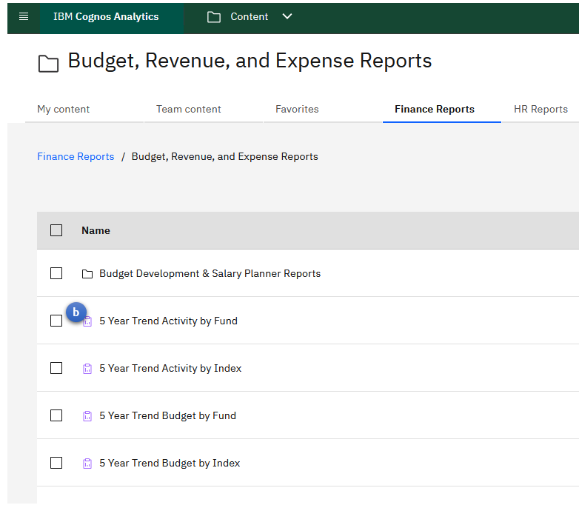The width and height of the screenshot is (579, 505).
Task: Select the Finance Reports tab
Action: [x=435, y=110]
